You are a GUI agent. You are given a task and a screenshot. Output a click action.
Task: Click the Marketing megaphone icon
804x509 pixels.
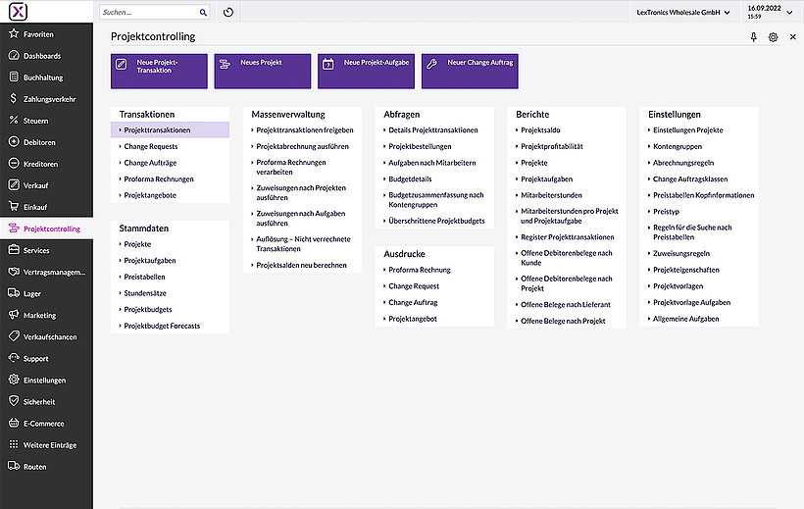point(14,315)
